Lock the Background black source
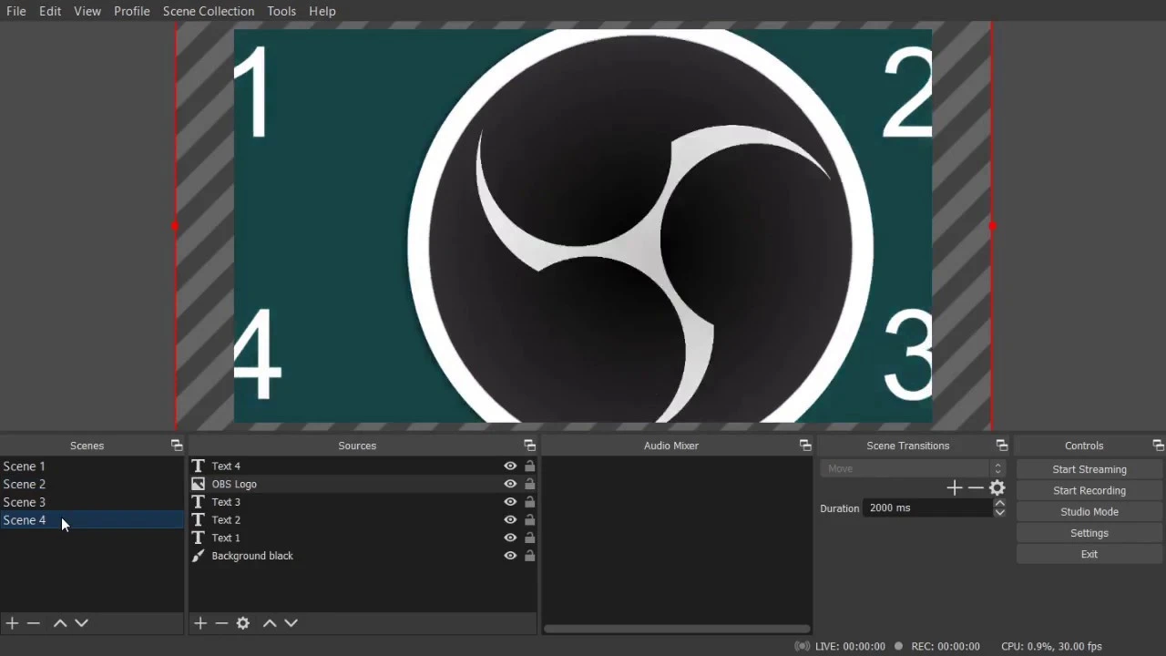The width and height of the screenshot is (1166, 656). 529,556
